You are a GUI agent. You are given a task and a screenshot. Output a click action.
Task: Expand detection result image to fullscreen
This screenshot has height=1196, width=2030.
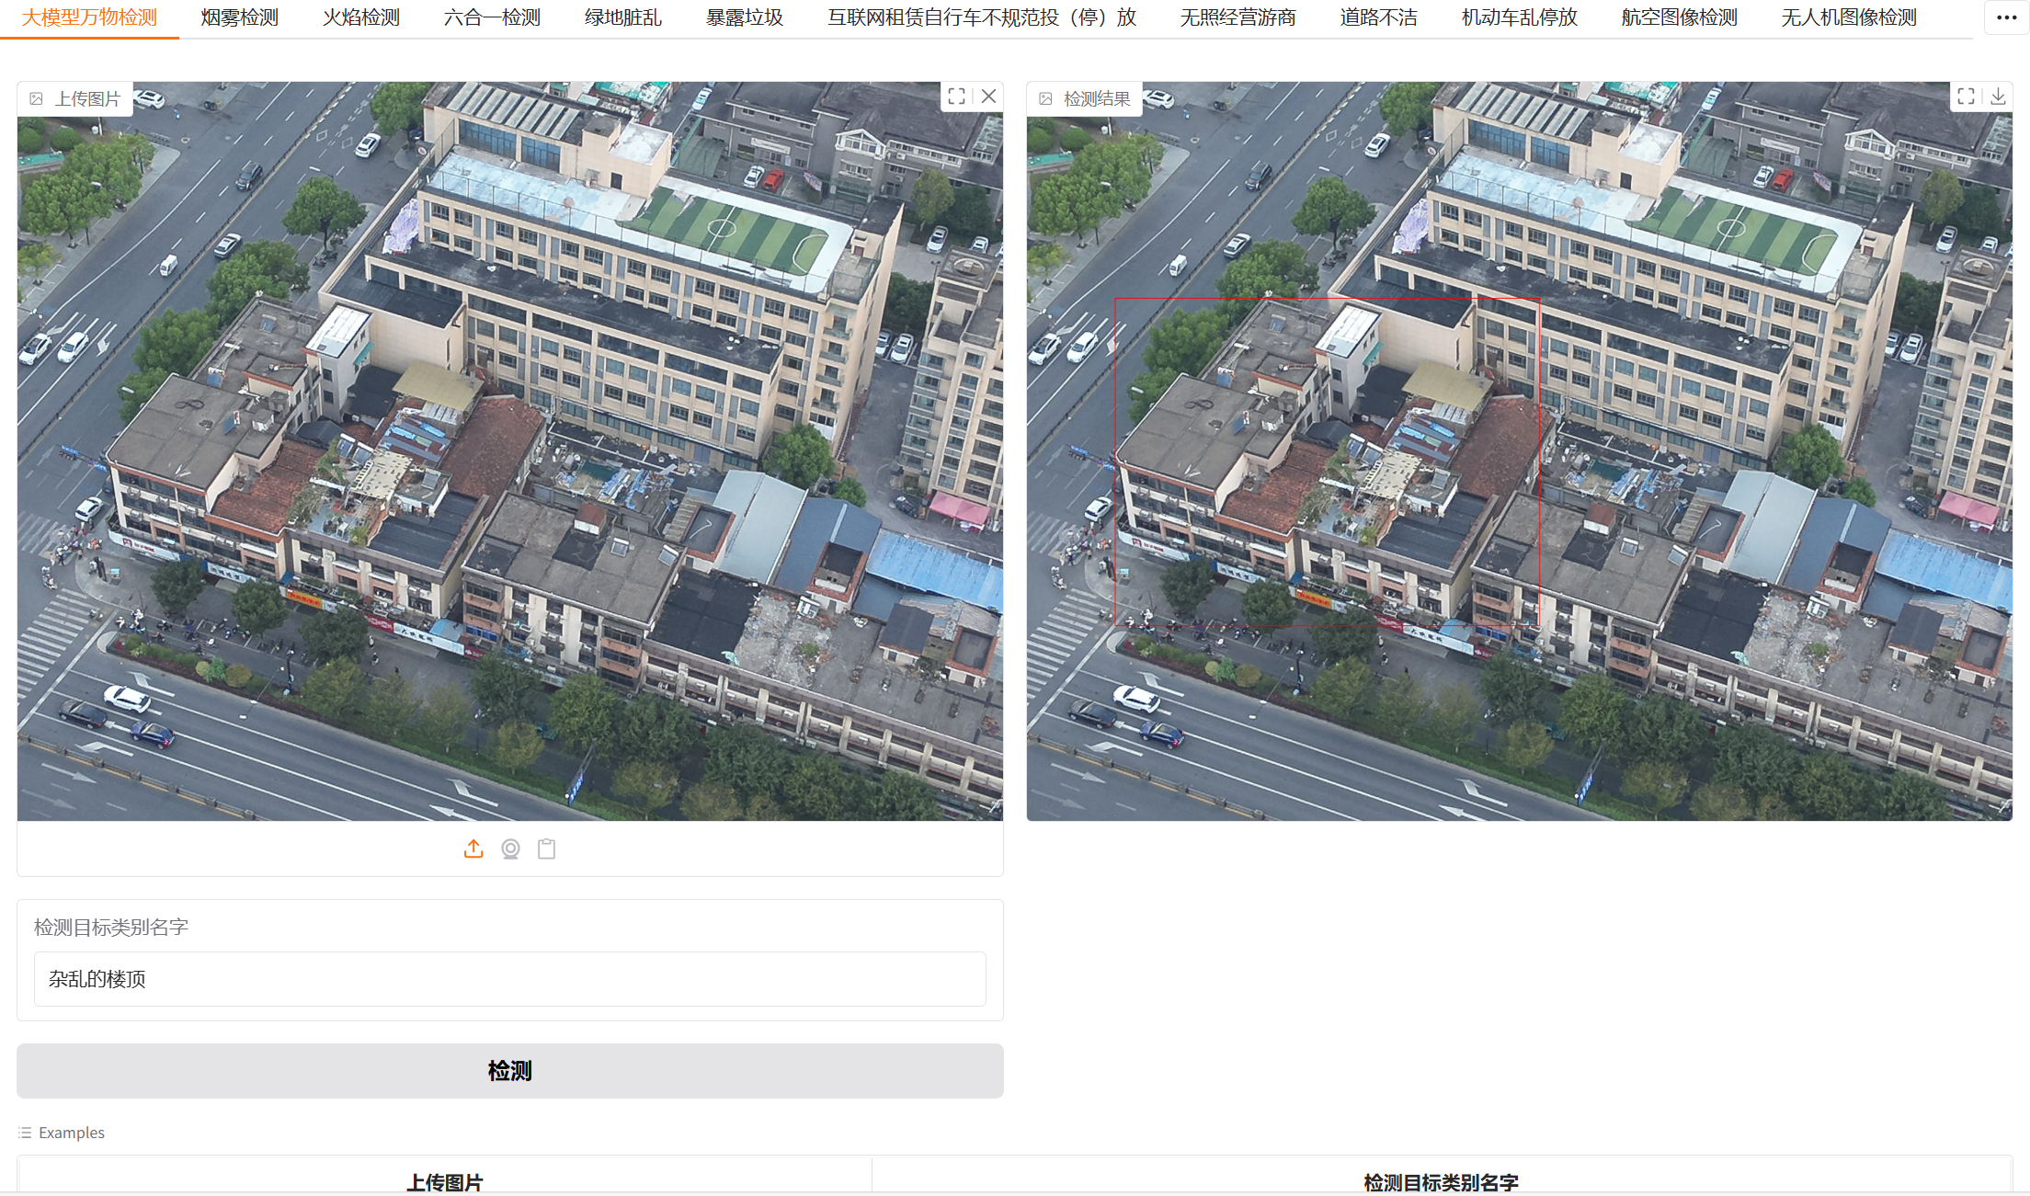[1966, 97]
